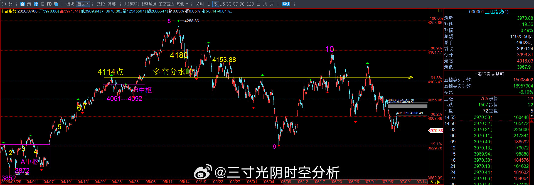The image size is (534, 185).
Task: Click the 总额 11923.56亿 value
Action: click(x=521, y=37)
